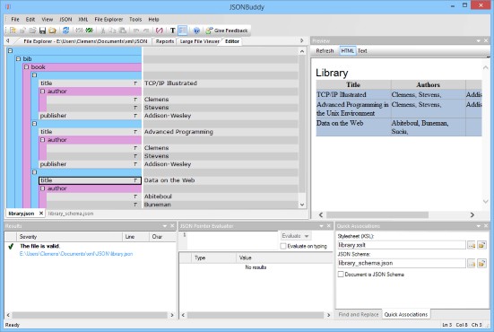The image size is (494, 332).
Task: Click the JSON Schema input field
Action: (x=402, y=263)
